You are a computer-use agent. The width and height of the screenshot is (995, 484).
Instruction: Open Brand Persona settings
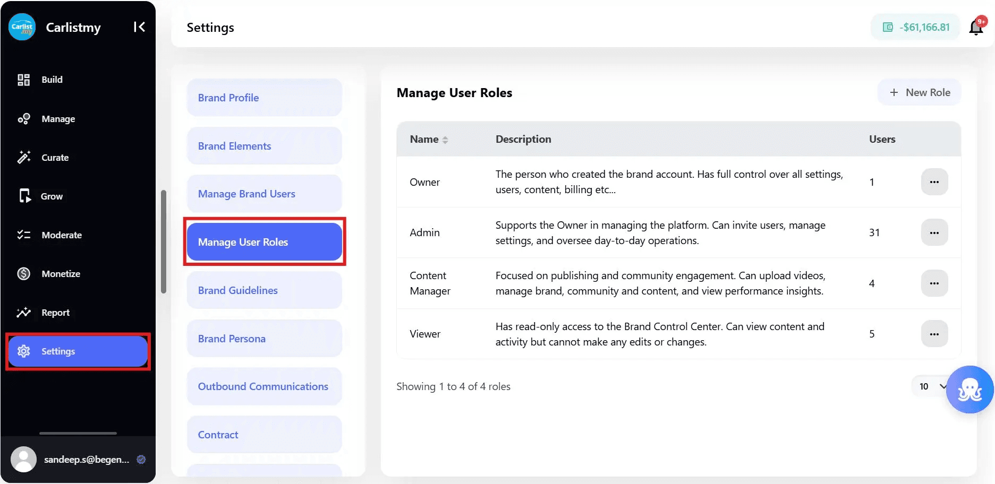[265, 339]
